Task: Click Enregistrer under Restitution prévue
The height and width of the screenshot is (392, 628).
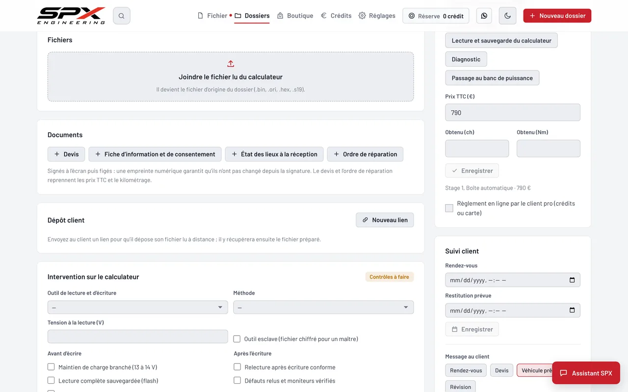Action: [472, 329]
